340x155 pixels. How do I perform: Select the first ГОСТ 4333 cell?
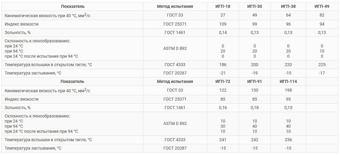tap(175, 65)
